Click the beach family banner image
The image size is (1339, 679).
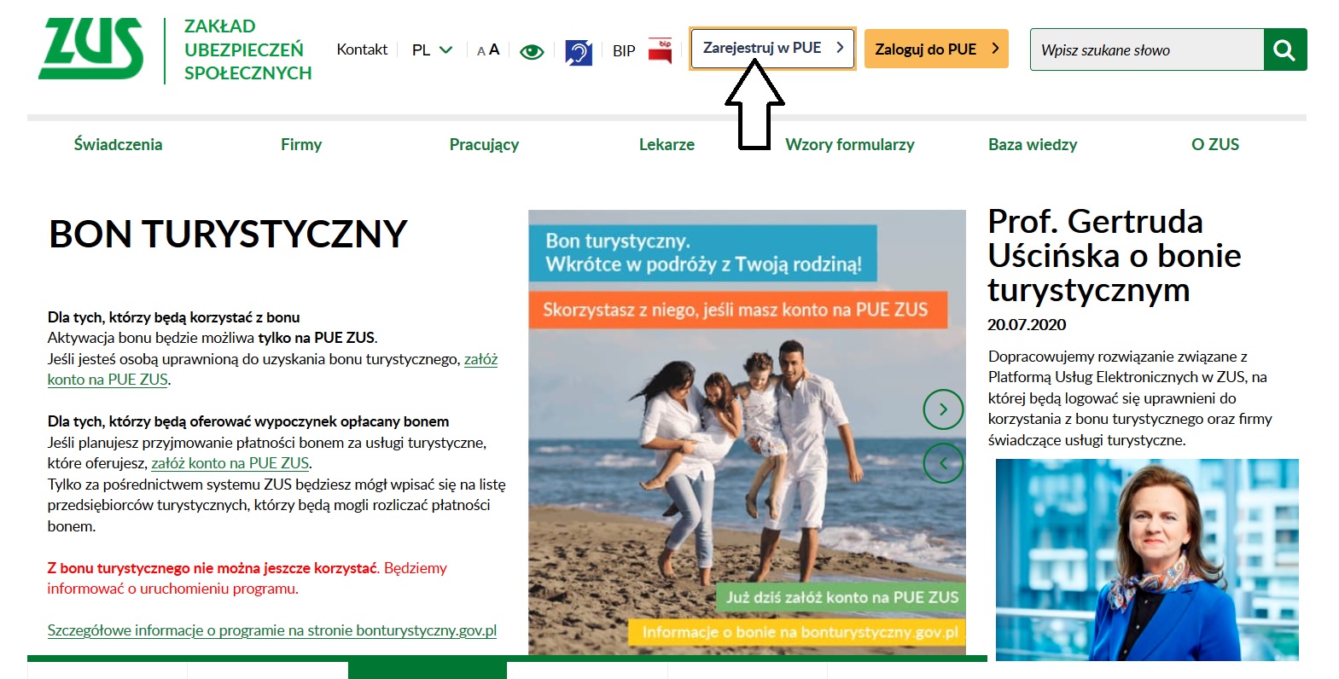(x=747, y=432)
